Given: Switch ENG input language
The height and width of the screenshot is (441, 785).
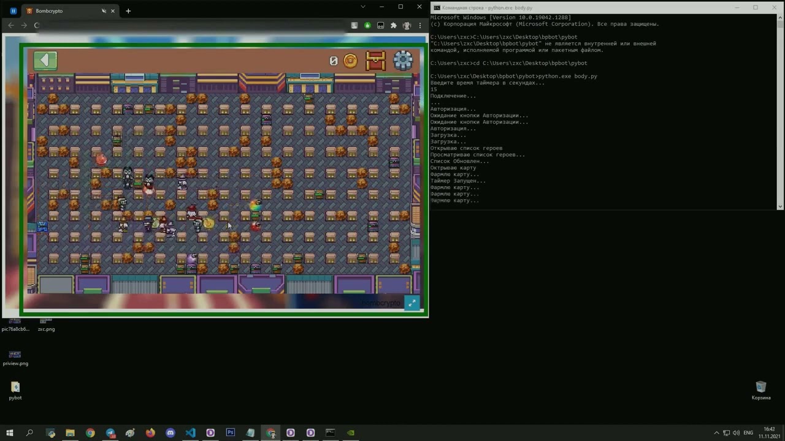Looking at the screenshot, I should (x=748, y=432).
